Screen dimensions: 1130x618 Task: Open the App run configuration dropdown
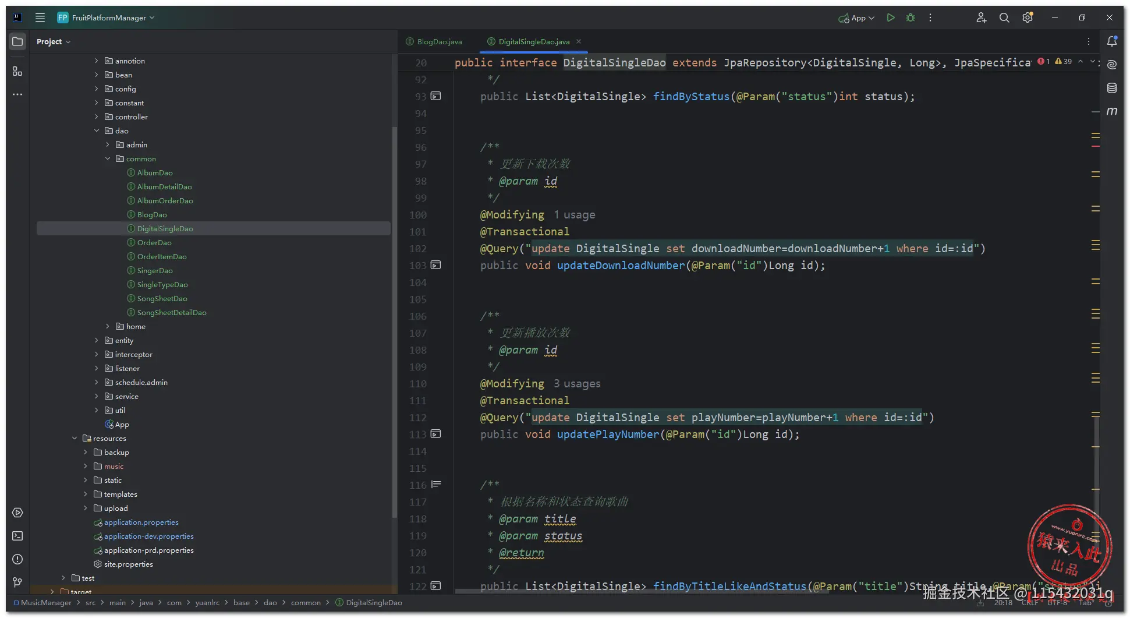coord(856,17)
